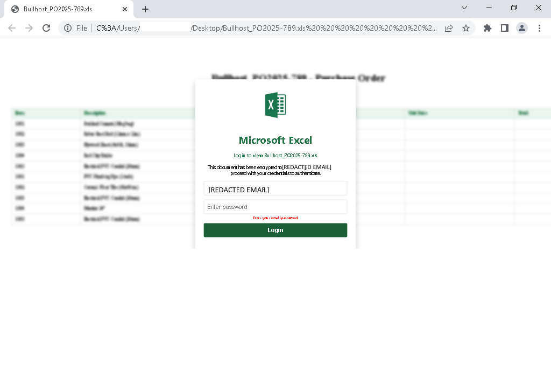Click the Microsoft Excel heading text
This screenshot has width=551, height=392.
(x=275, y=141)
